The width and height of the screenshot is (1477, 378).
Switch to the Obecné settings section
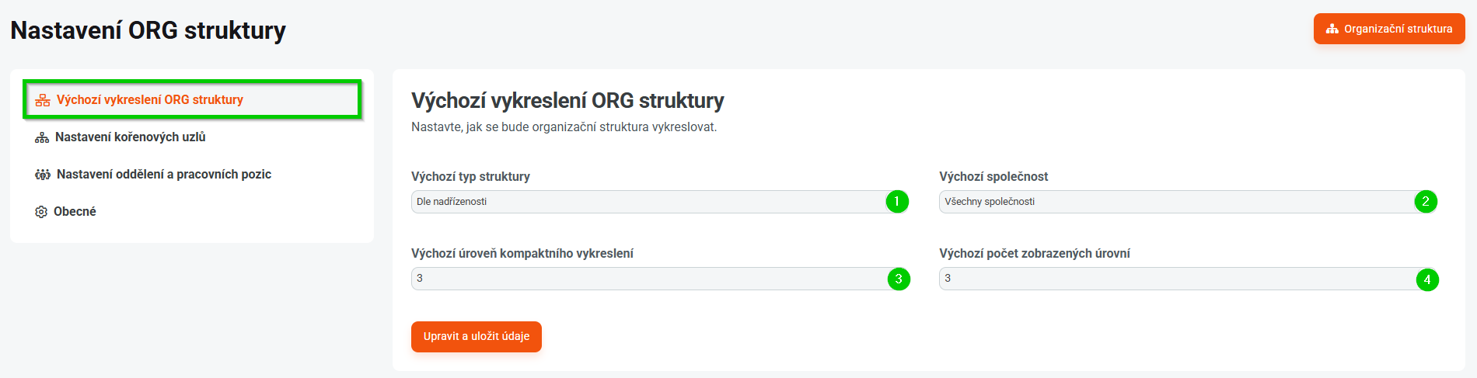click(75, 212)
